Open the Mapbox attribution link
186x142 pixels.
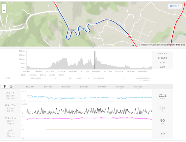144,45
